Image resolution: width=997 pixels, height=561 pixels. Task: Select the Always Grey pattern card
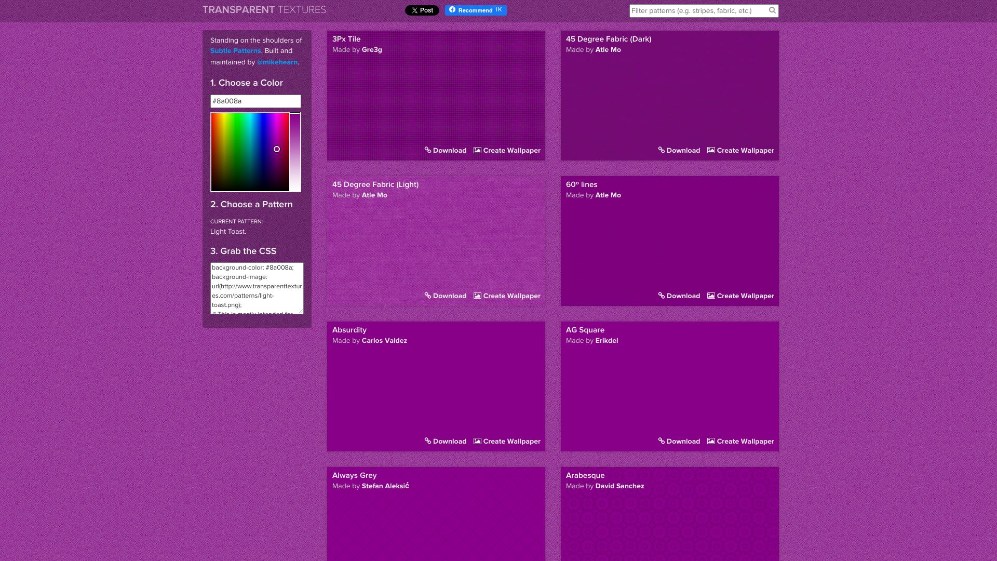click(x=436, y=514)
